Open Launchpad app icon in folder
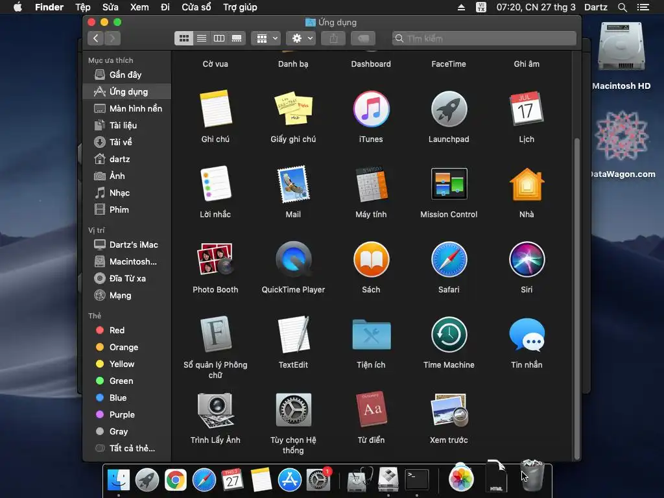The image size is (664, 498). pos(449,109)
